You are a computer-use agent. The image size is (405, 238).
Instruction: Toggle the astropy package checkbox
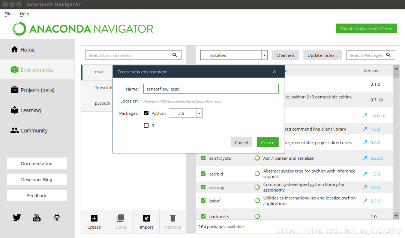[203, 187]
